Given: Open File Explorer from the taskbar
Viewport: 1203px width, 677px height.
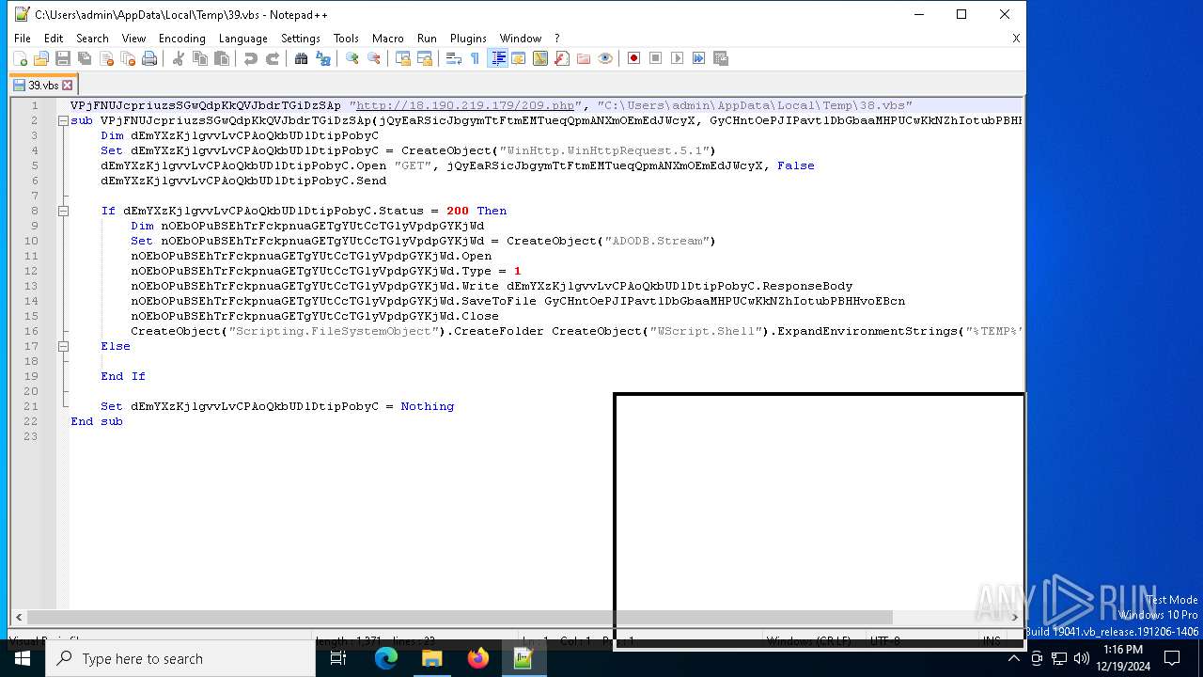Looking at the screenshot, I should pyautogui.click(x=431, y=658).
